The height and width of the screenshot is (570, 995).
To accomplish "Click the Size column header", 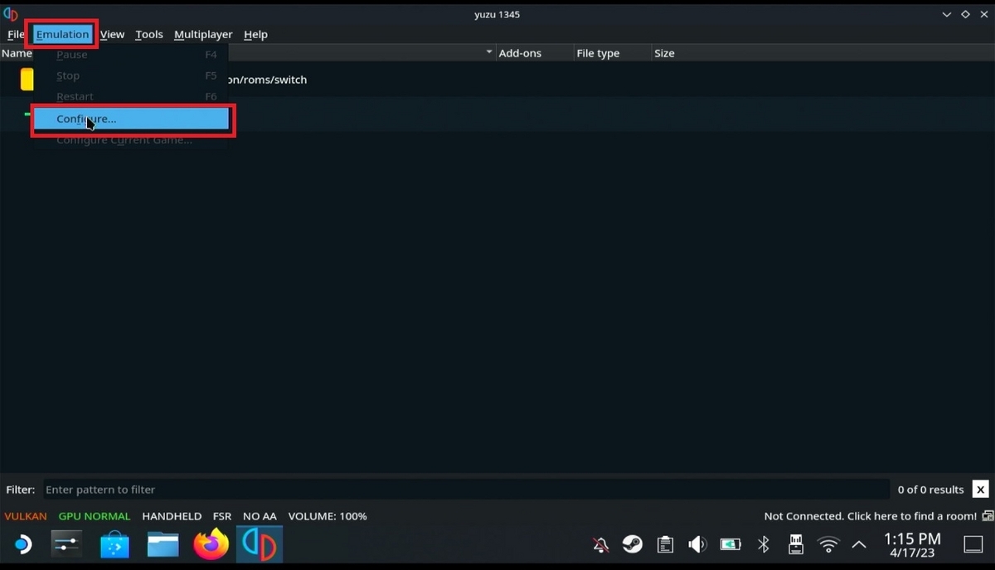I will point(664,53).
